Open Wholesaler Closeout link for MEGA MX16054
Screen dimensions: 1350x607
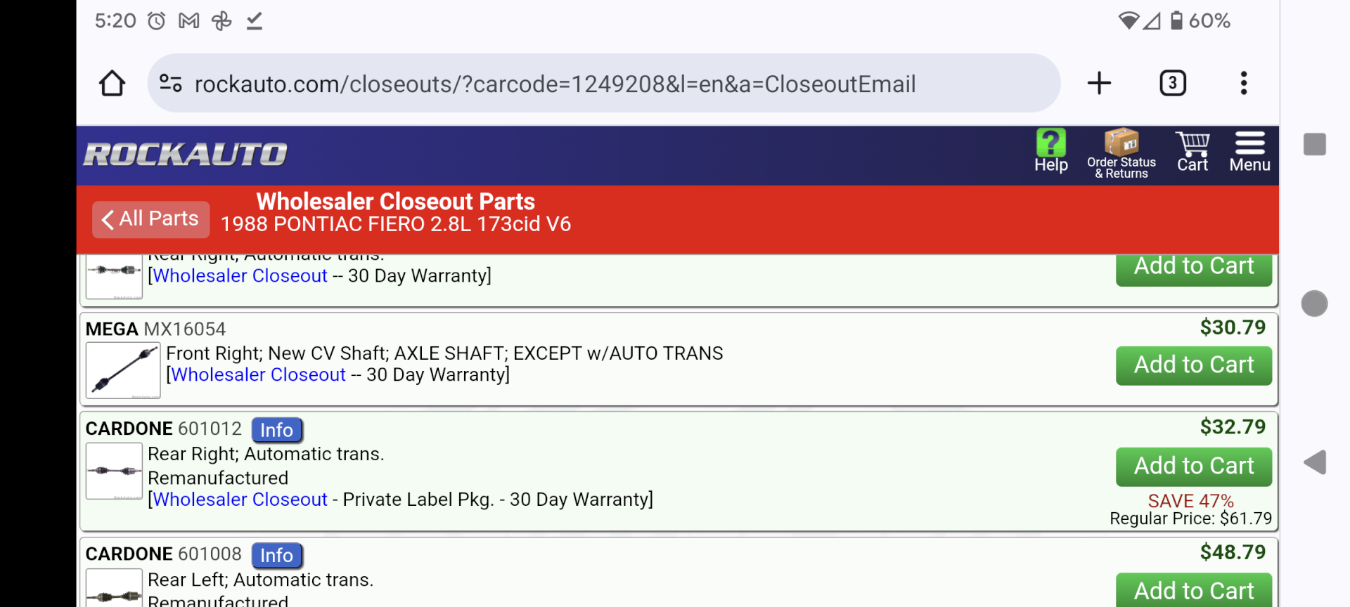(x=259, y=375)
